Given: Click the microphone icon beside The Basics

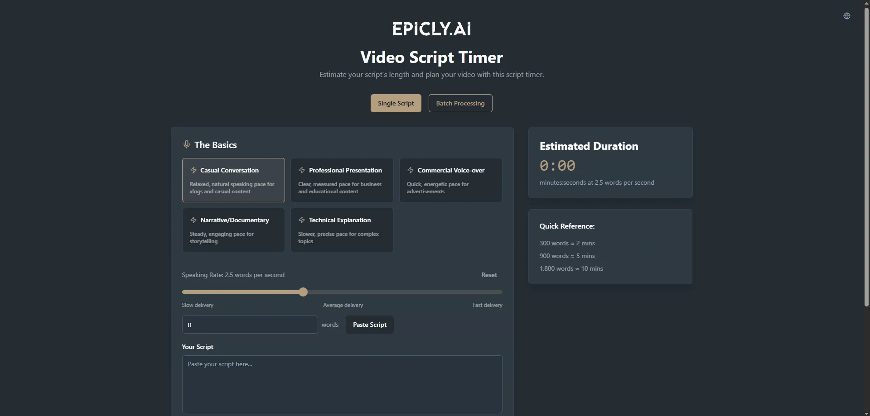Looking at the screenshot, I should [x=186, y=144].
